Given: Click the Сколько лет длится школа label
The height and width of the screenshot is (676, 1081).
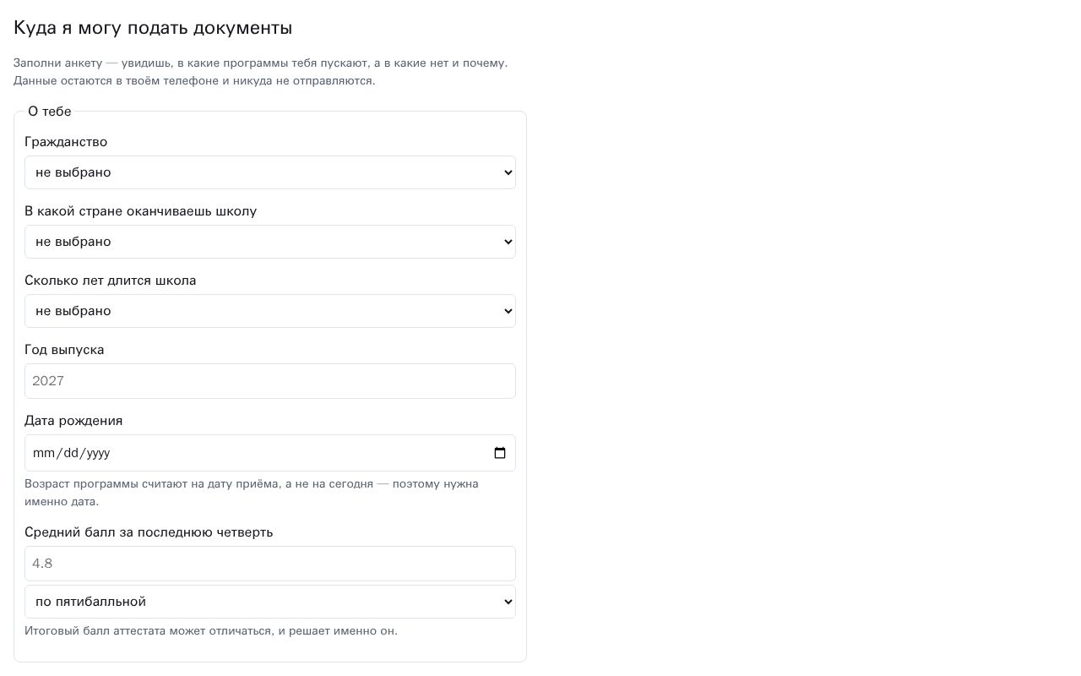Looking at the screenshot, I should pyautogui.click(x=111, y=281).
